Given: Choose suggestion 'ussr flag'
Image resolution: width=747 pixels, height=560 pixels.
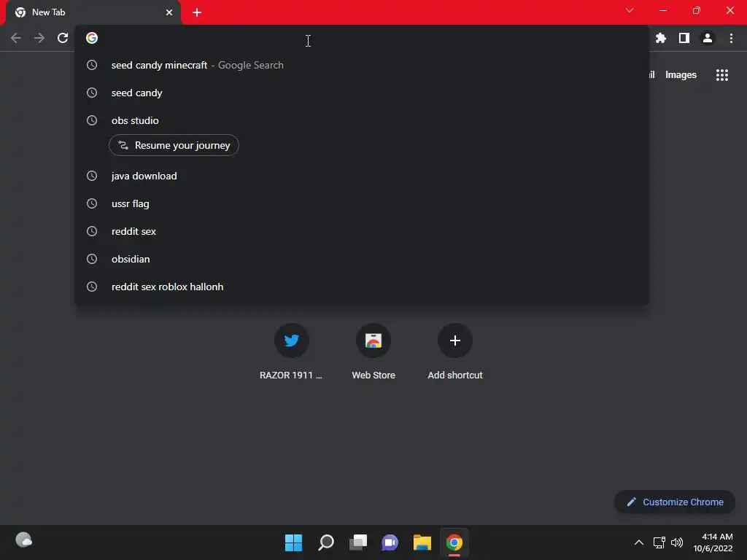Looking at the screenshot, I should (x=362, y=204).
